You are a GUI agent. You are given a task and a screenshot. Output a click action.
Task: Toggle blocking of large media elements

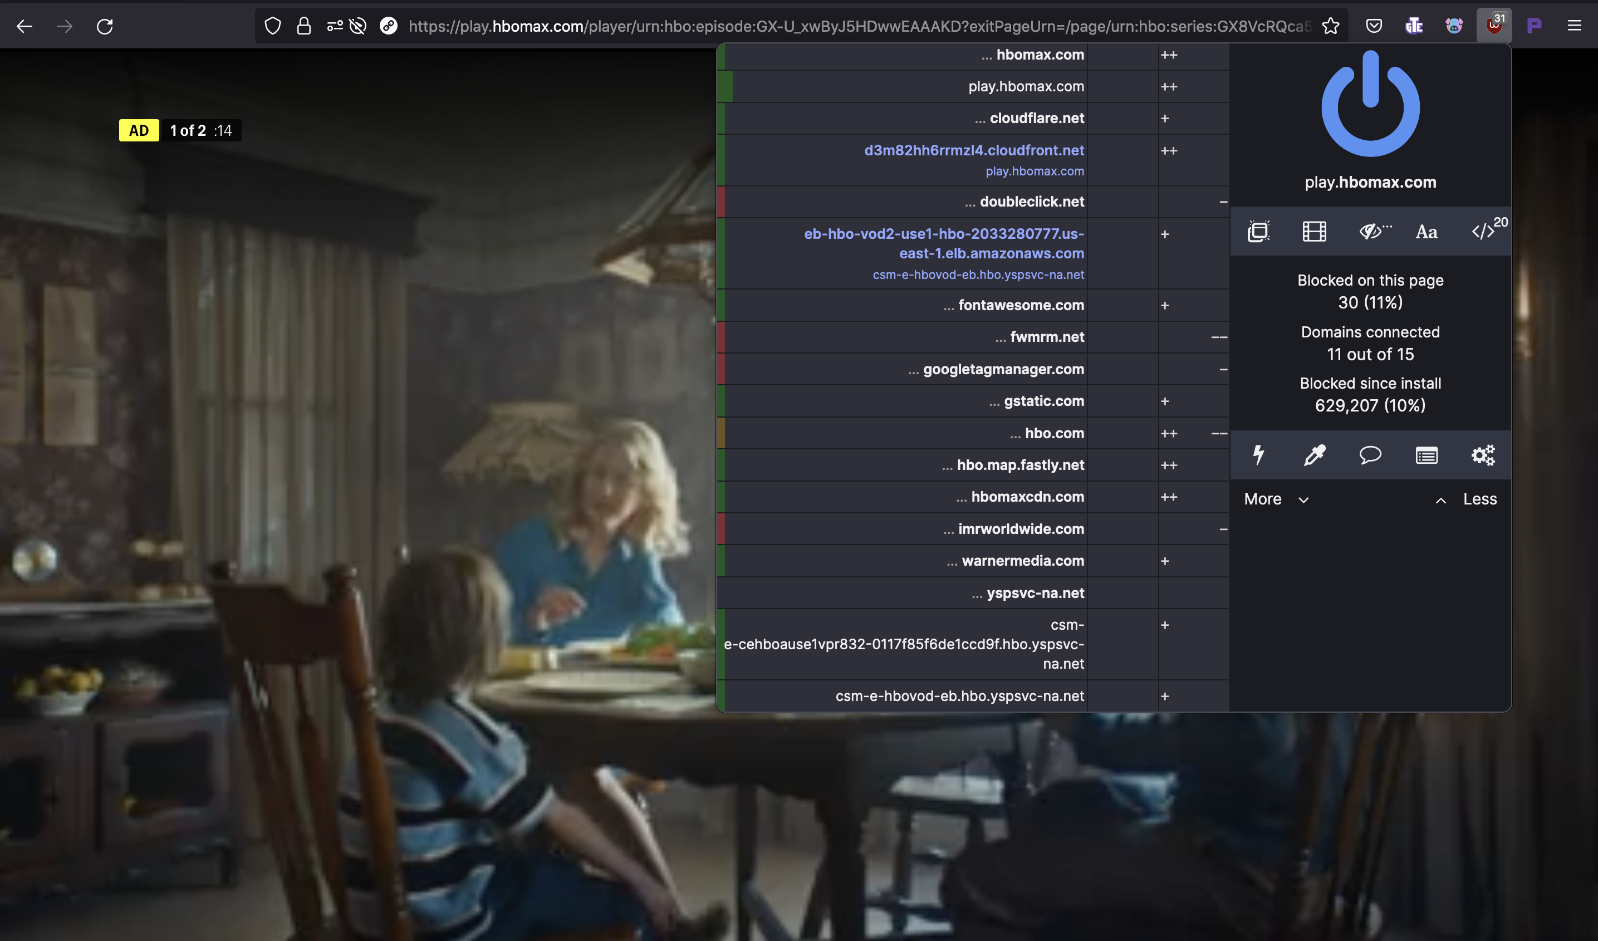click(1314, 232)
